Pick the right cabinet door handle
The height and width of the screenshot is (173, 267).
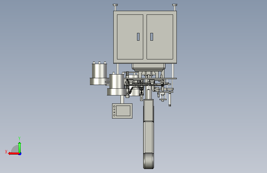(x=152, y=37)
